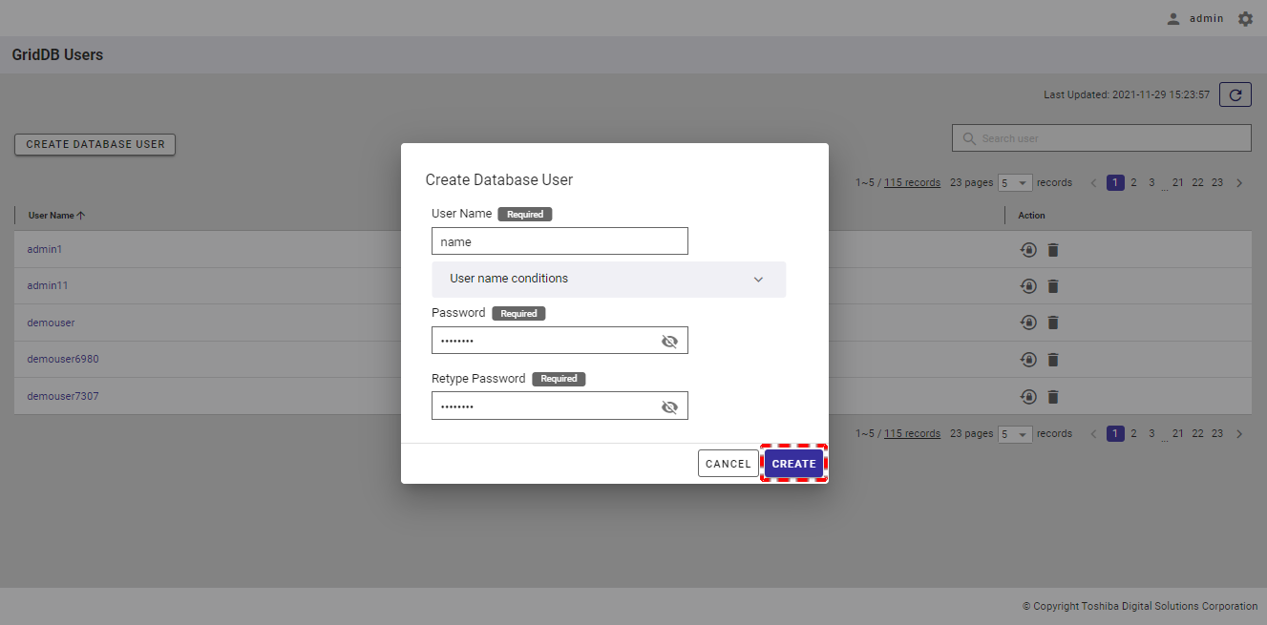This screenshot has height=625, width=1267.
Task: Open records per page dropdown at top
Action: point(1014,182)
